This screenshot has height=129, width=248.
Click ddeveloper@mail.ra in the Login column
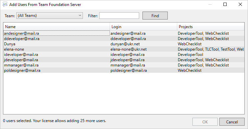128,39
